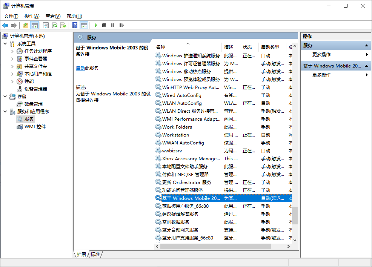Sort by the 启动类型 column header

[270, 47]
